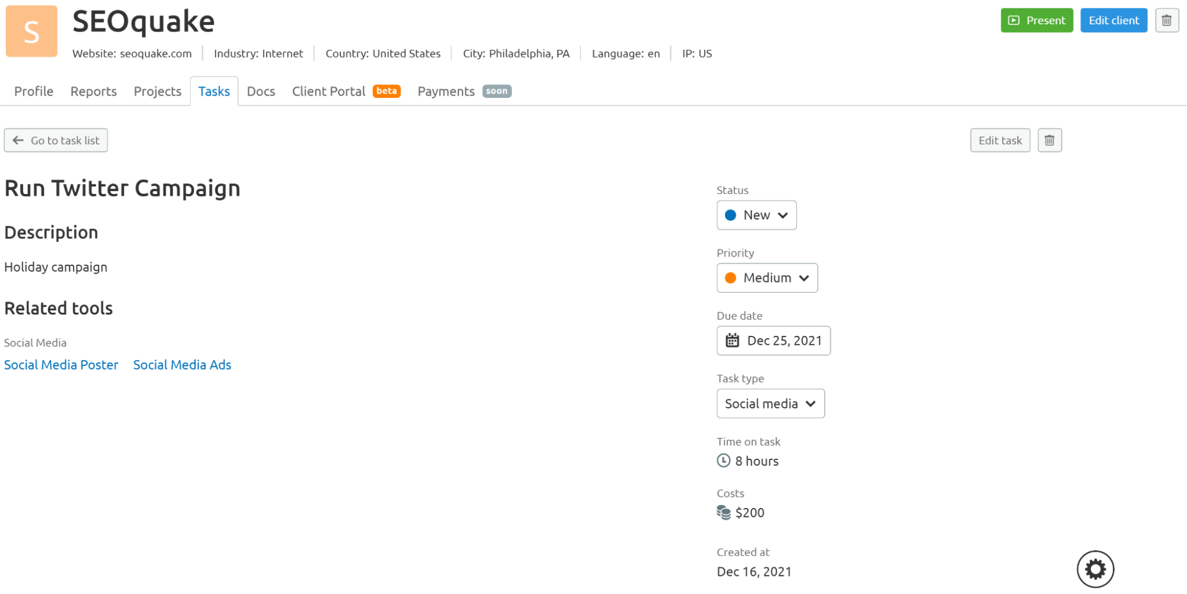
Task: Expand the Status dropdown showing New
Action: (756, 215)
